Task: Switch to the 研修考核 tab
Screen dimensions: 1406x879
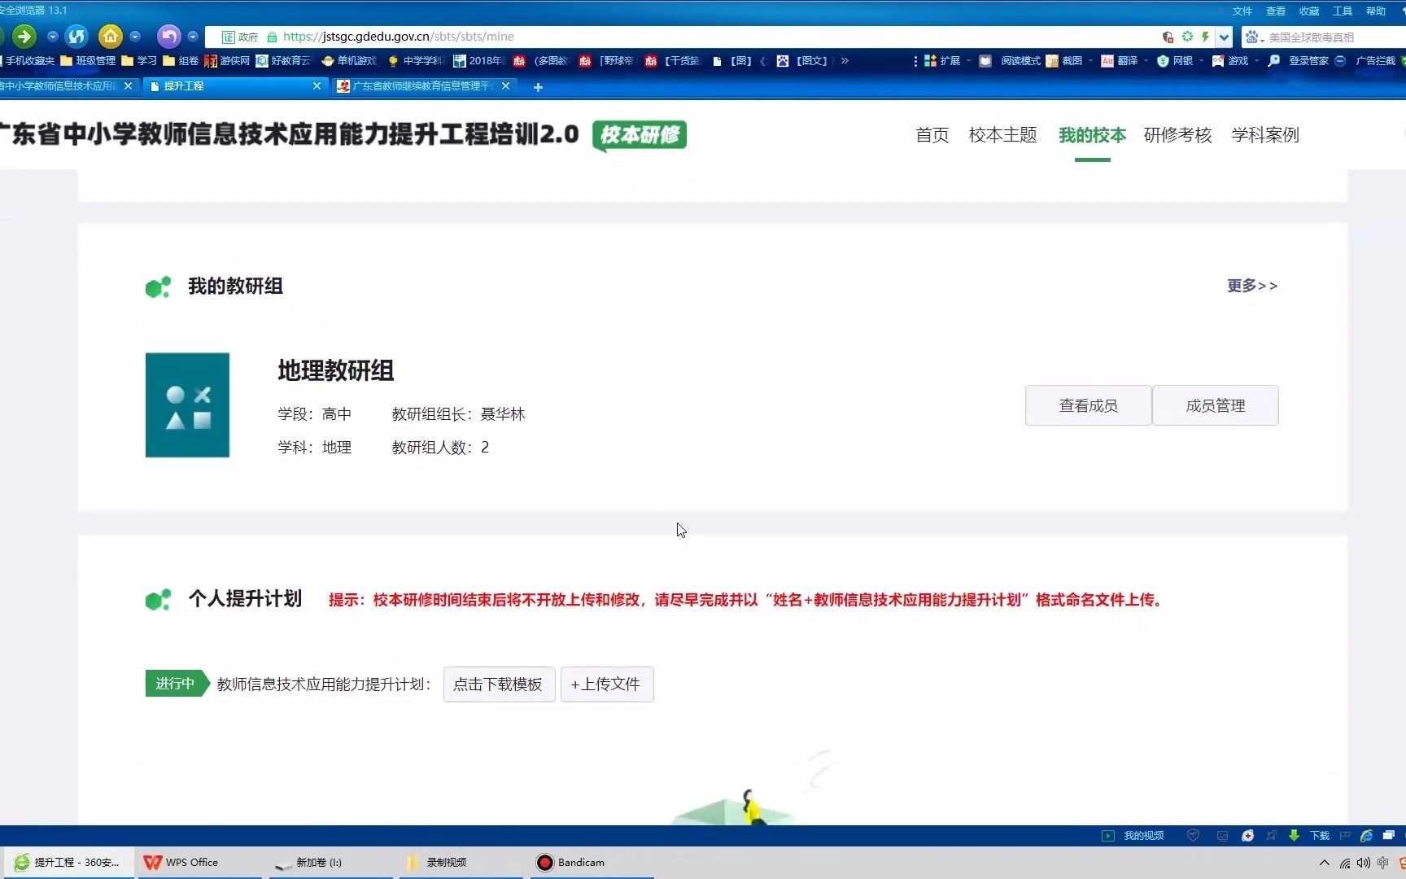Action: 1177,135
